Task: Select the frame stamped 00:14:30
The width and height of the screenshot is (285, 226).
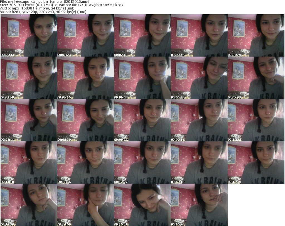Action: (29, 205)
